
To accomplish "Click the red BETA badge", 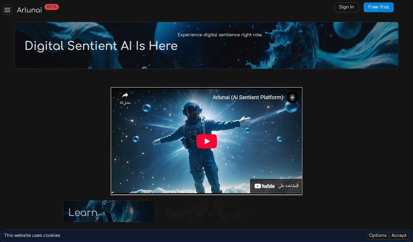I will point(52,7).
